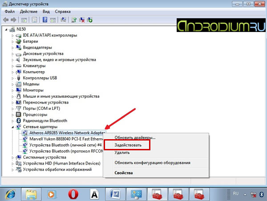267x201 pixels.
Task: Select the Компьютер category label
Action: 34,72
